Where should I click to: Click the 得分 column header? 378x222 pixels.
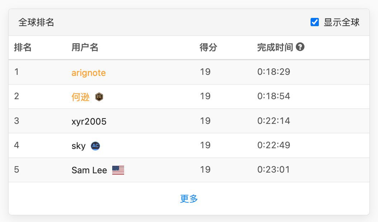click(x=208, y=47)
